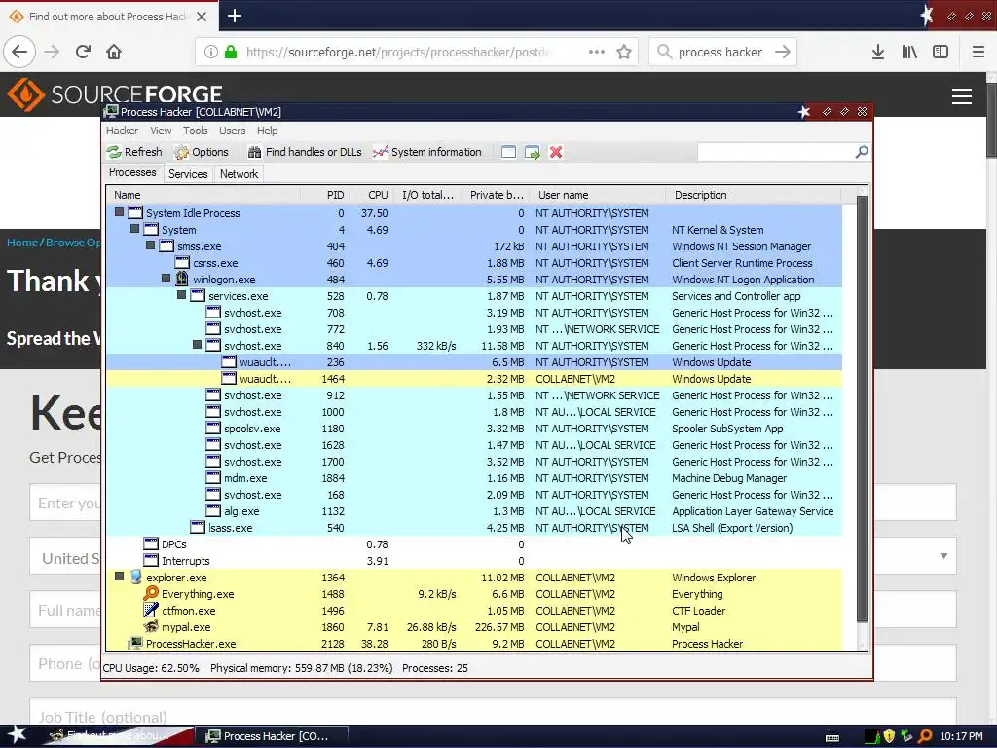Viewport: 997px width, 748px height.
Task: Select the alg.exe process row
Action: tap(474, 511)
